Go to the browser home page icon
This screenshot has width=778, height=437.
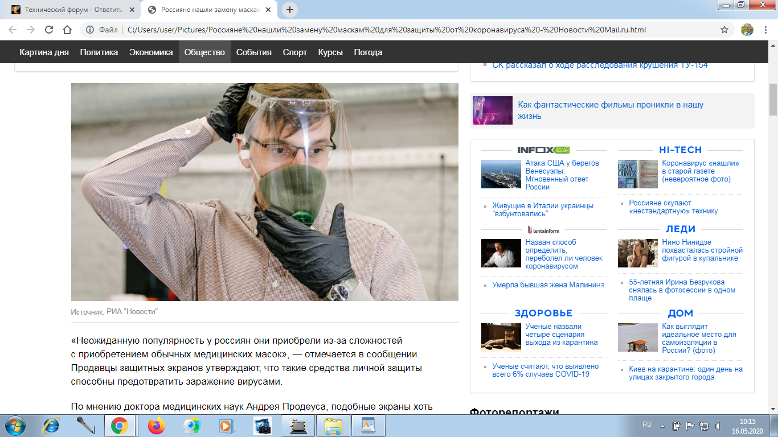(x=67, y=30)
